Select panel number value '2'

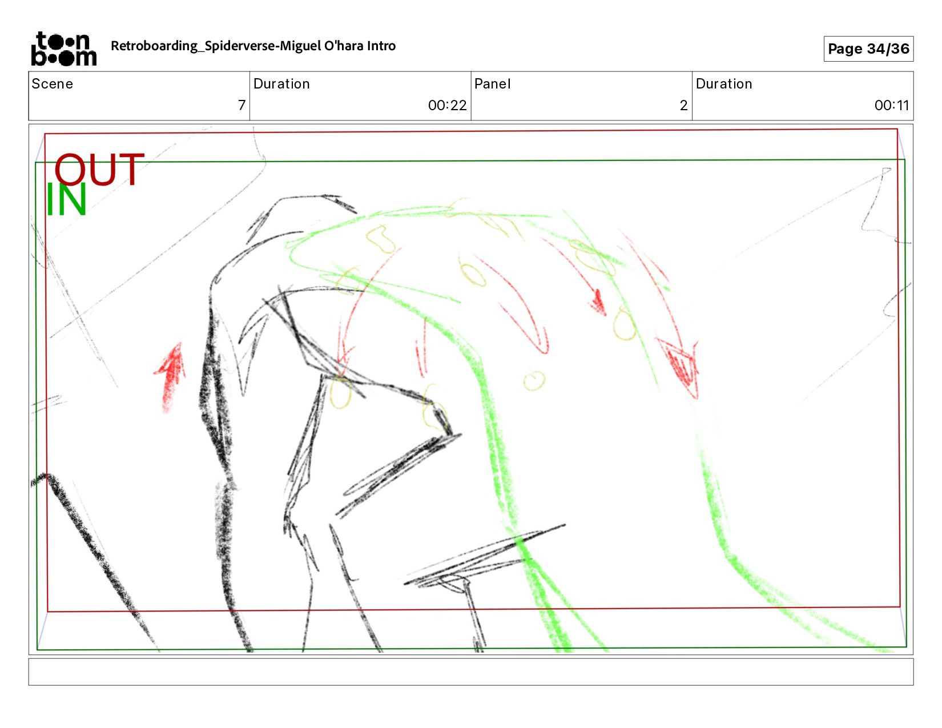point(683,105)
